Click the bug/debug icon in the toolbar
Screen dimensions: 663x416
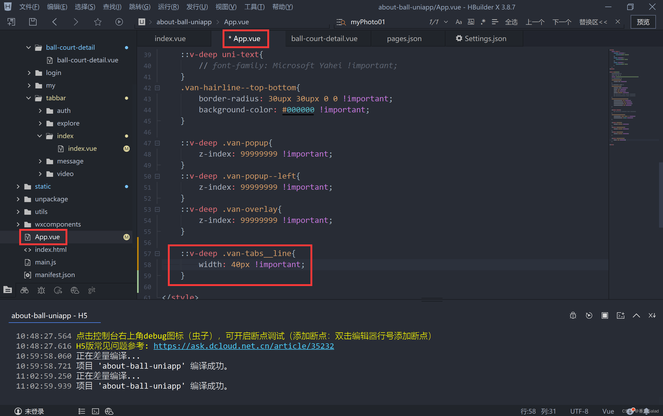574,315
